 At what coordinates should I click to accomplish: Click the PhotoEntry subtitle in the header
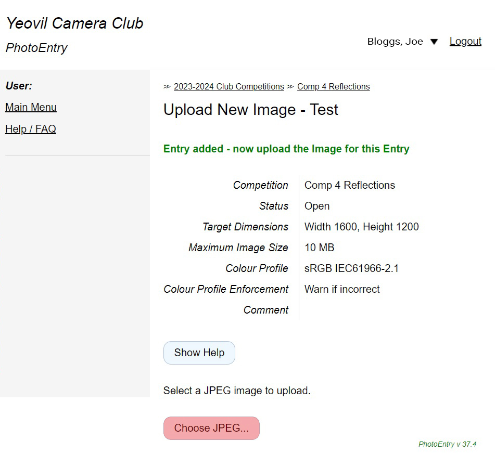(36, 48)
